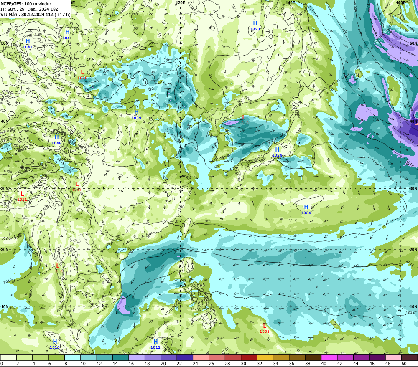
Task: Click the 10N label on the left edge
Action: [x=5, y=307]
